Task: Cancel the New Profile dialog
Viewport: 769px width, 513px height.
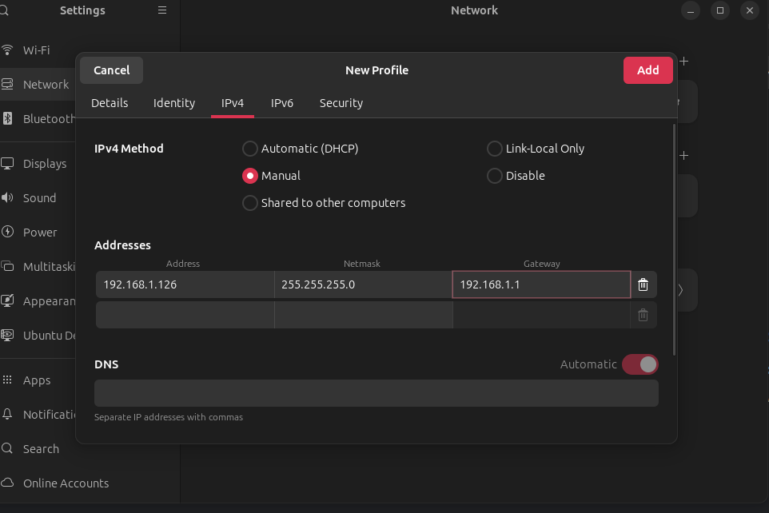Action: tap(112, 70)
